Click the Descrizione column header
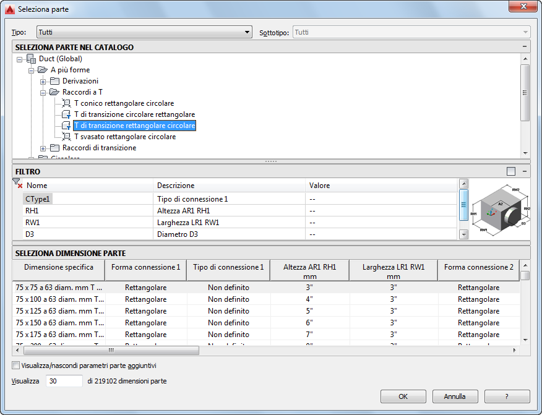 229,185
